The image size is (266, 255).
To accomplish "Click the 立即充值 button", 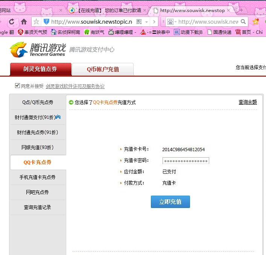I will 170,202.
